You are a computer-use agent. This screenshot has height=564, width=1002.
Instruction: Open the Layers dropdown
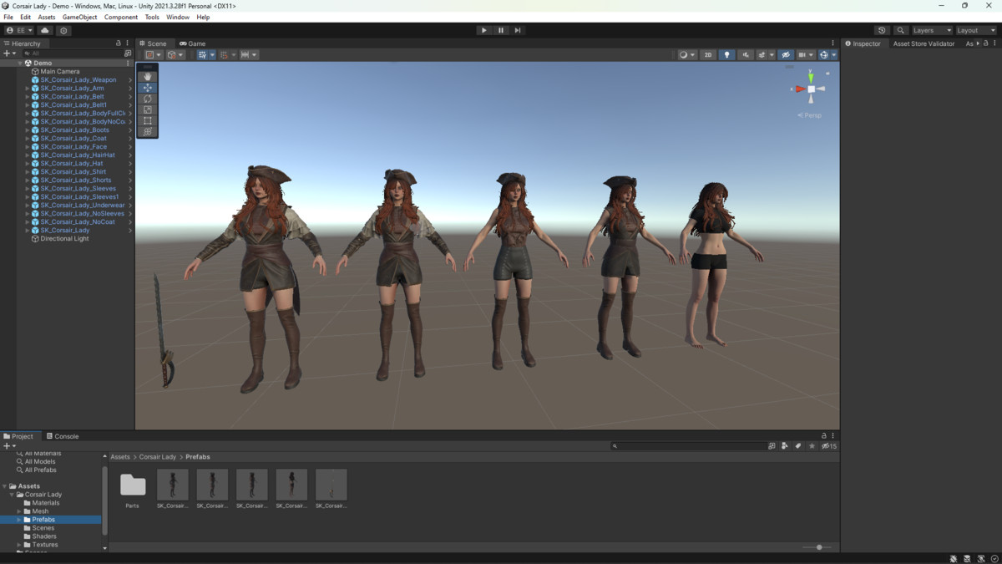(x=931, y=30)
